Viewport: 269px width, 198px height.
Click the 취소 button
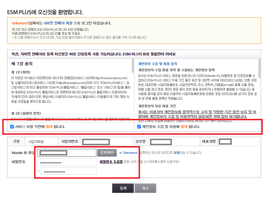(145, 188)
